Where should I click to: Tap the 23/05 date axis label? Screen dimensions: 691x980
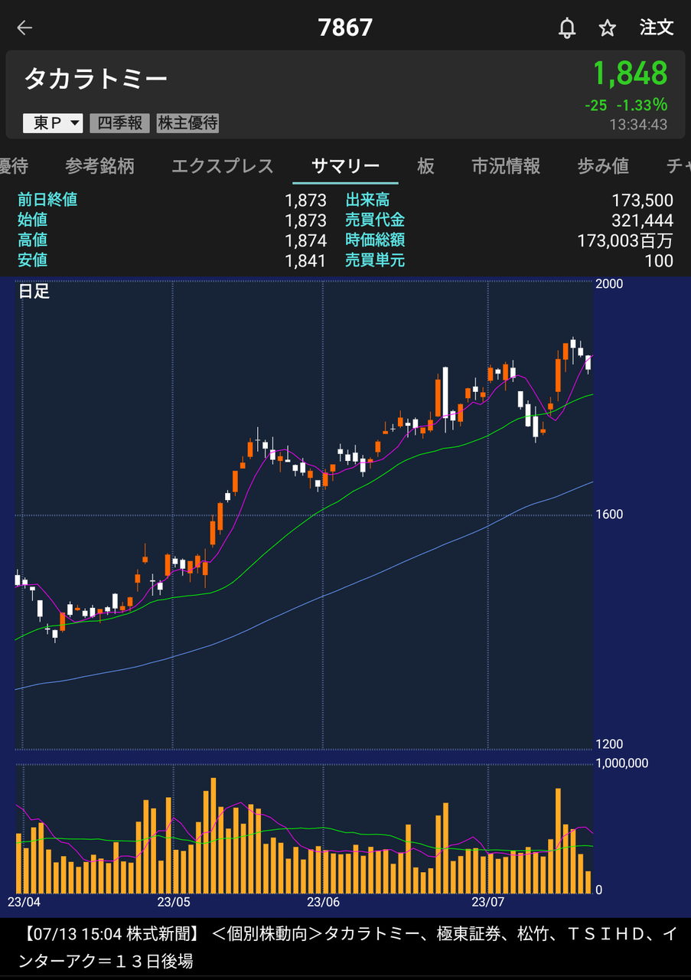173,902
